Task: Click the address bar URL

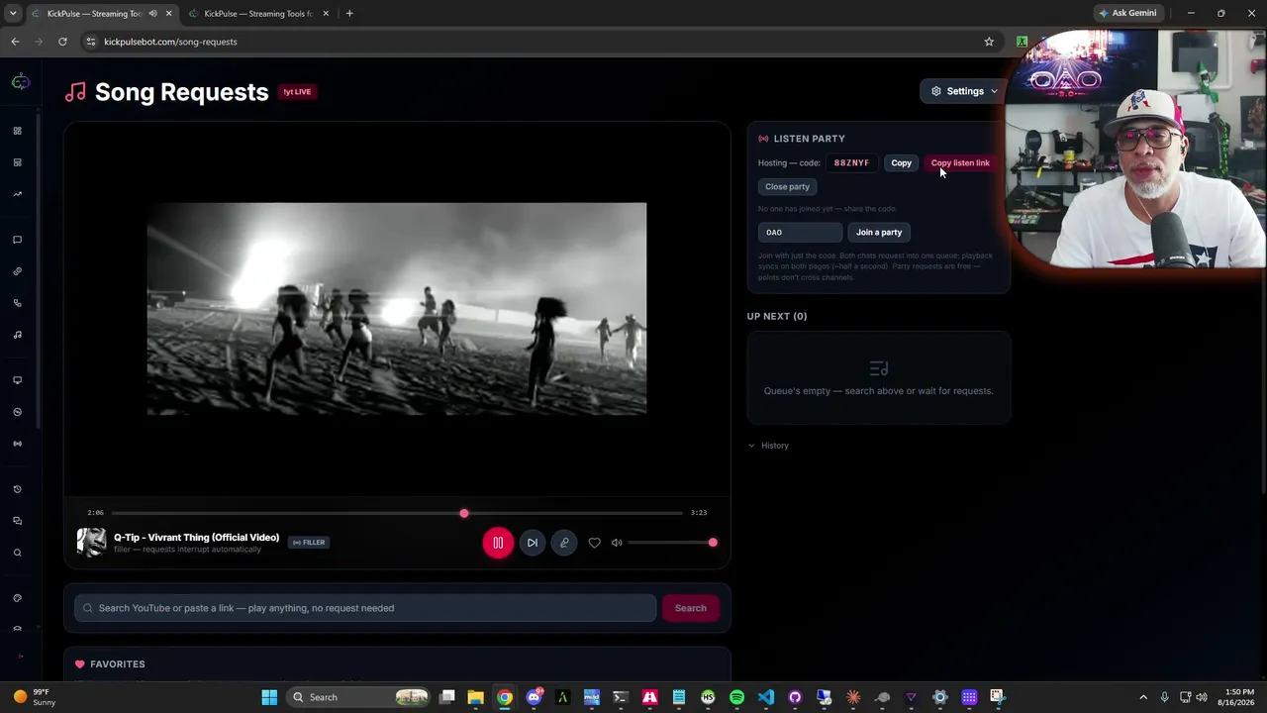Action: [170, 42]
